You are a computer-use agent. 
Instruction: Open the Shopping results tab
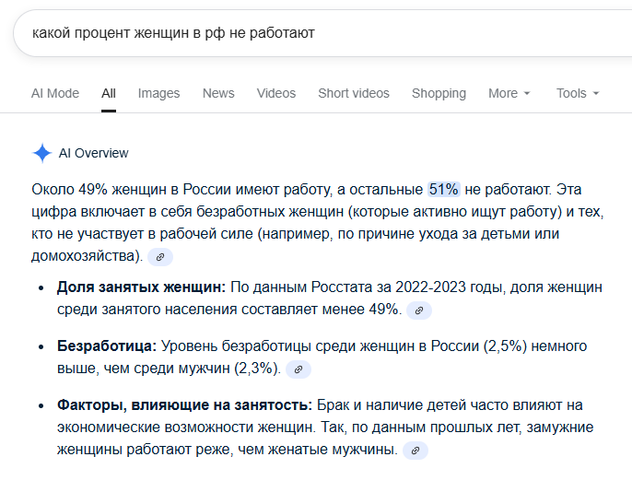pyautogui.click(x=439, y=93)
